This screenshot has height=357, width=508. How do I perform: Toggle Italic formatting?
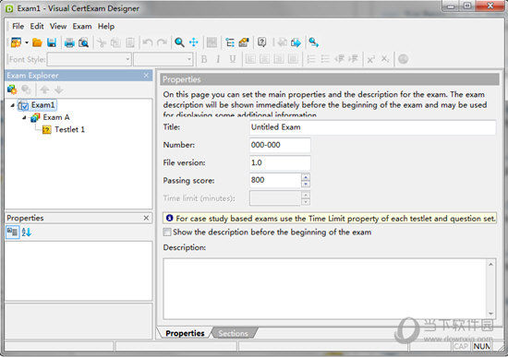coord(218,59)
